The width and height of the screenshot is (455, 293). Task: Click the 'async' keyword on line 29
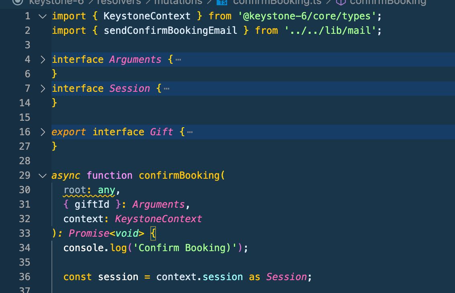(66, 175)
